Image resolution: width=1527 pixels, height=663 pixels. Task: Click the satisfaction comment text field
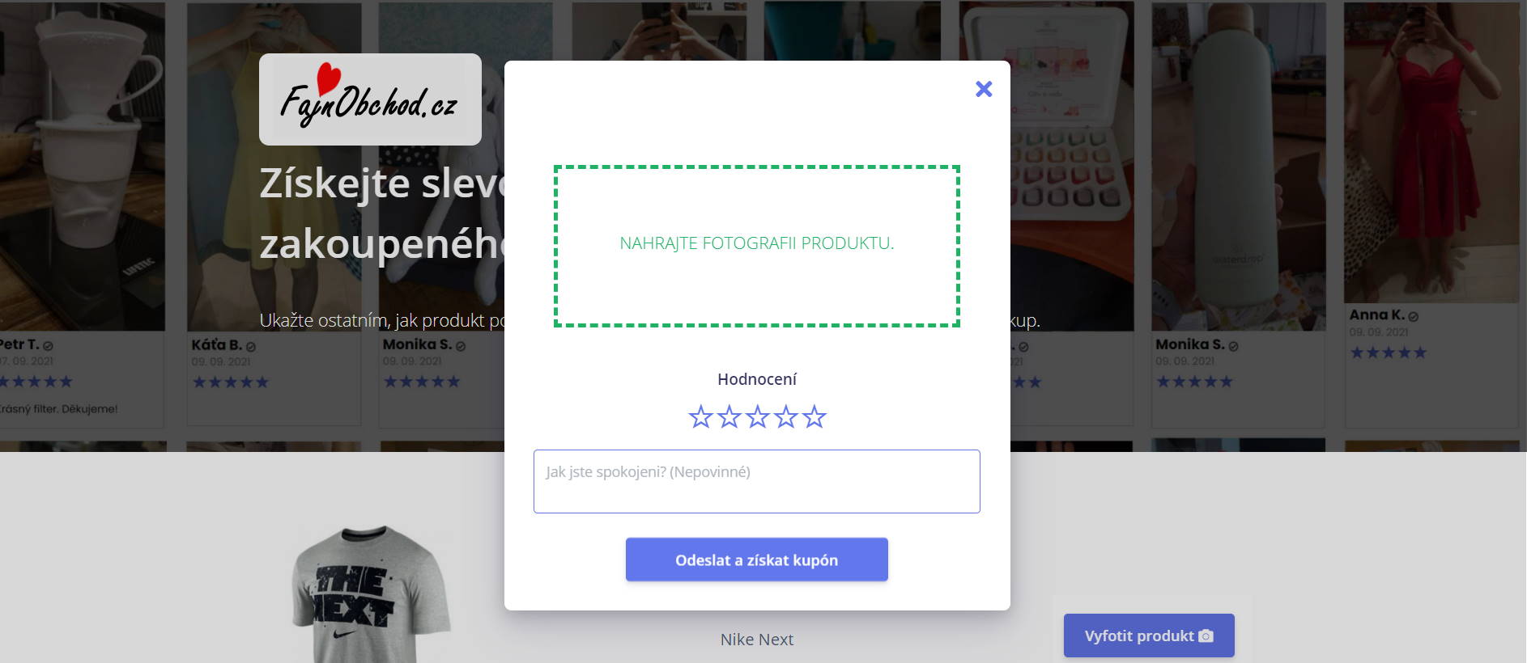point(757,481)
